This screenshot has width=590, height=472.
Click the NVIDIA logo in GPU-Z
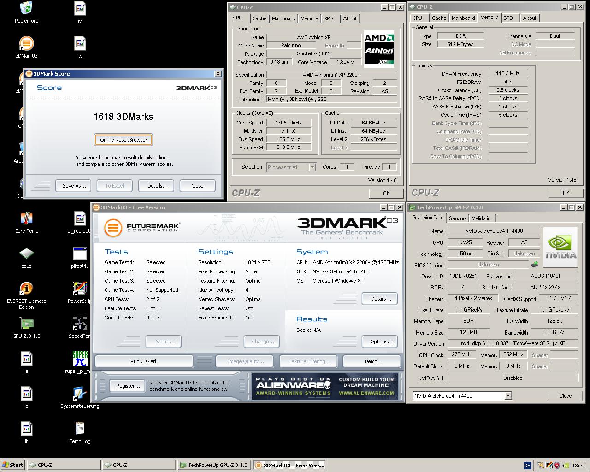(560, 247)
